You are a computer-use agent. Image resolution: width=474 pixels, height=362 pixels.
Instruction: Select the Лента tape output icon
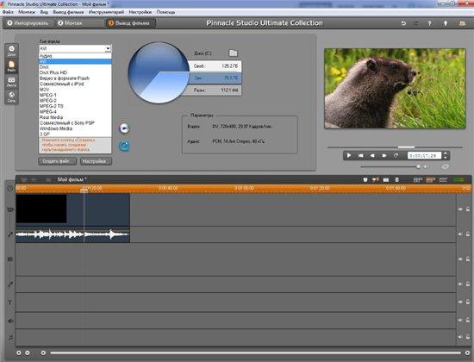point(11,82)
